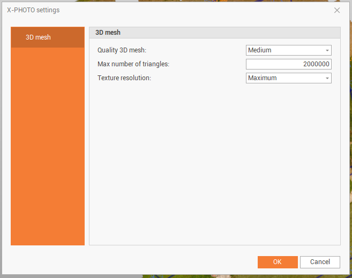Click the empty footer area left of OK
352x278 pixels.
pos(134,262)
